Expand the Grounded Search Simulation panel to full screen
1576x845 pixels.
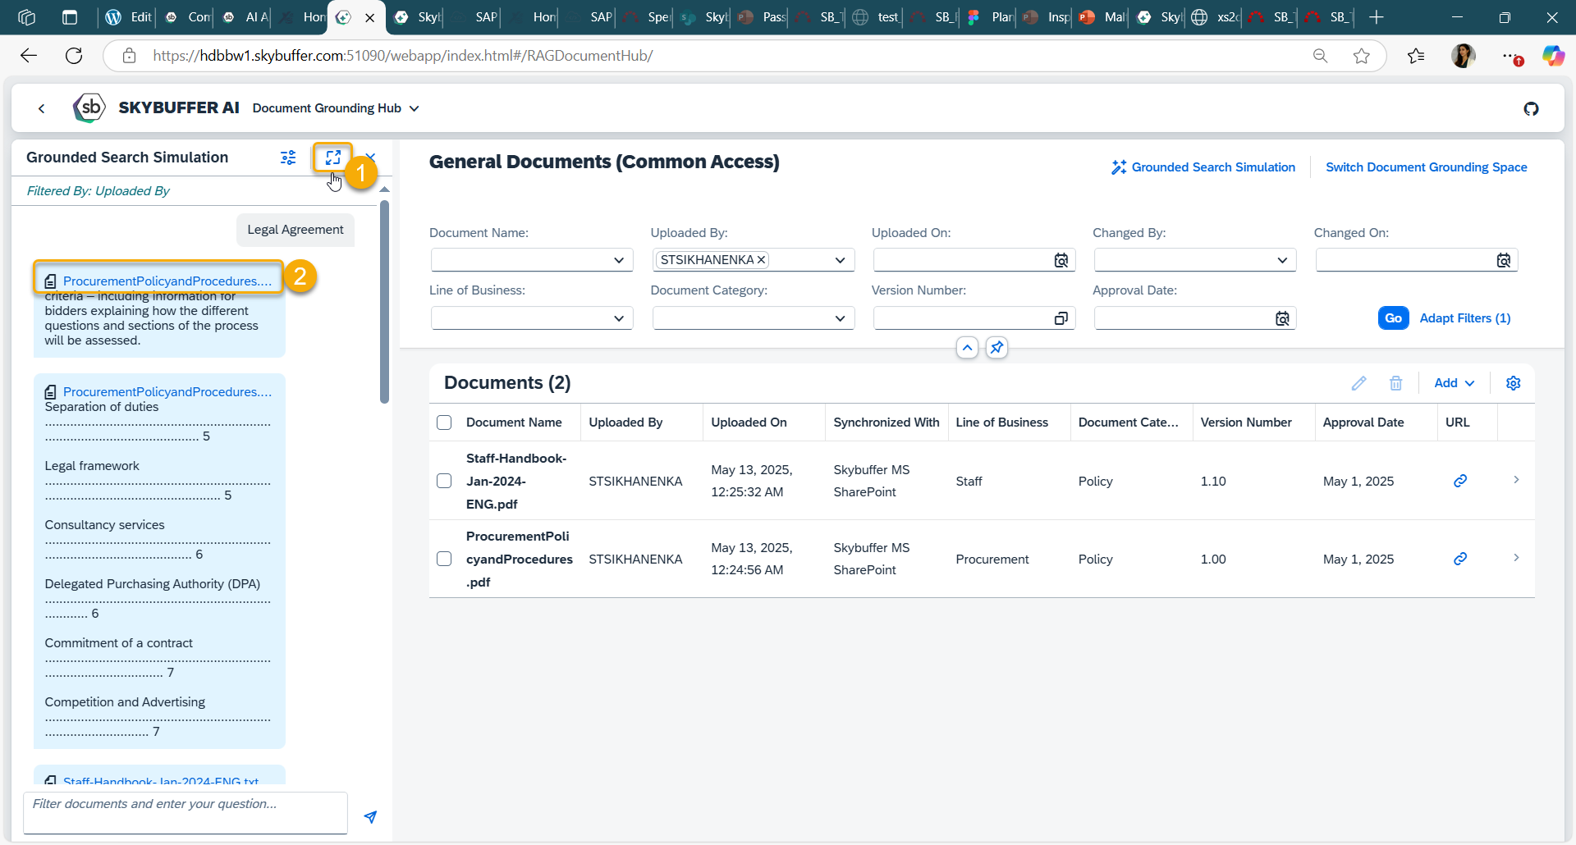[333, 157]
